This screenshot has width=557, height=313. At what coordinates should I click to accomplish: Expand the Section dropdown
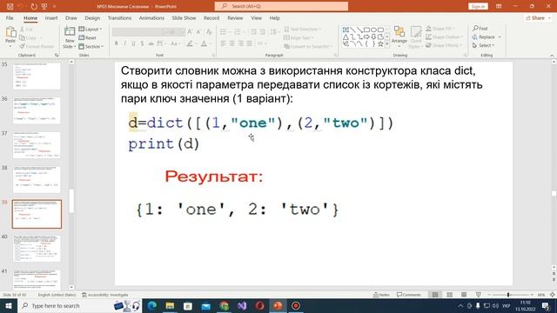point(91,46)
